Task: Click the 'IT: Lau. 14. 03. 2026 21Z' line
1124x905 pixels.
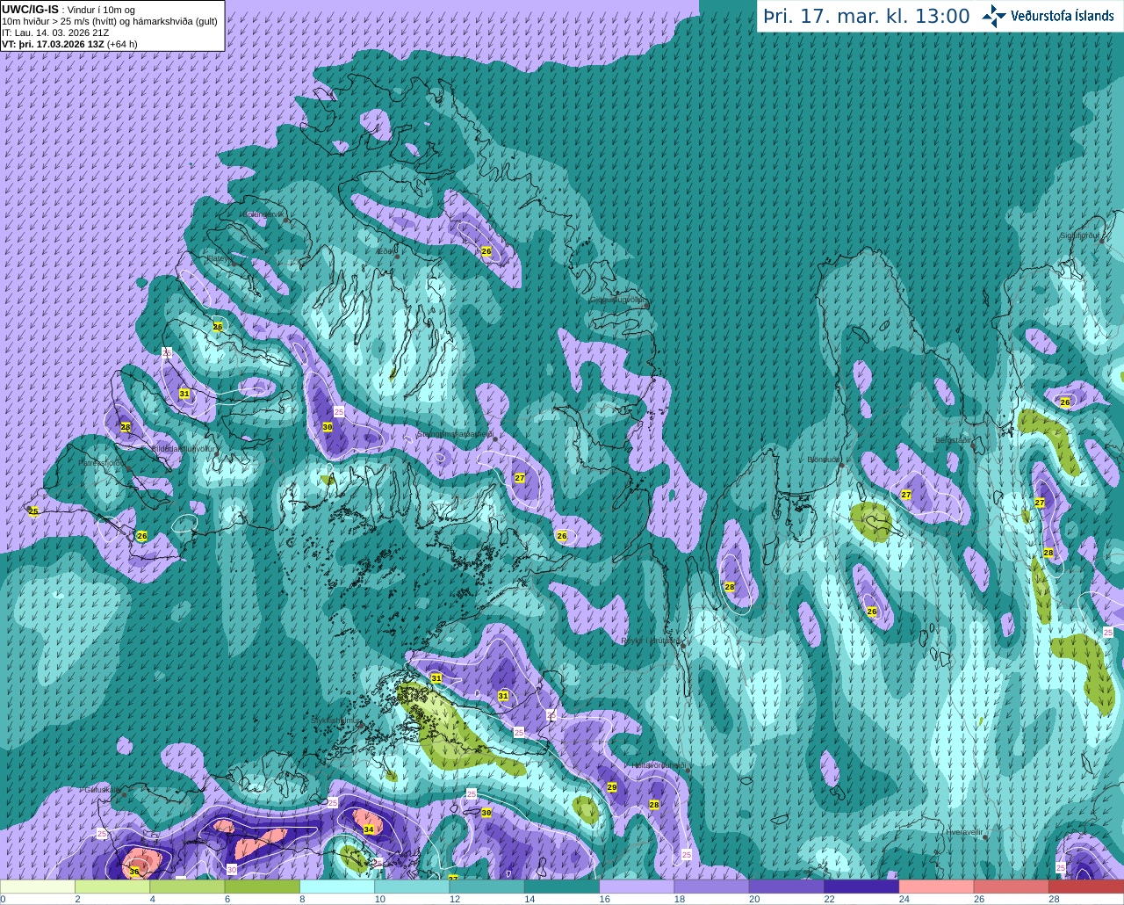Action: coord(56,33)
